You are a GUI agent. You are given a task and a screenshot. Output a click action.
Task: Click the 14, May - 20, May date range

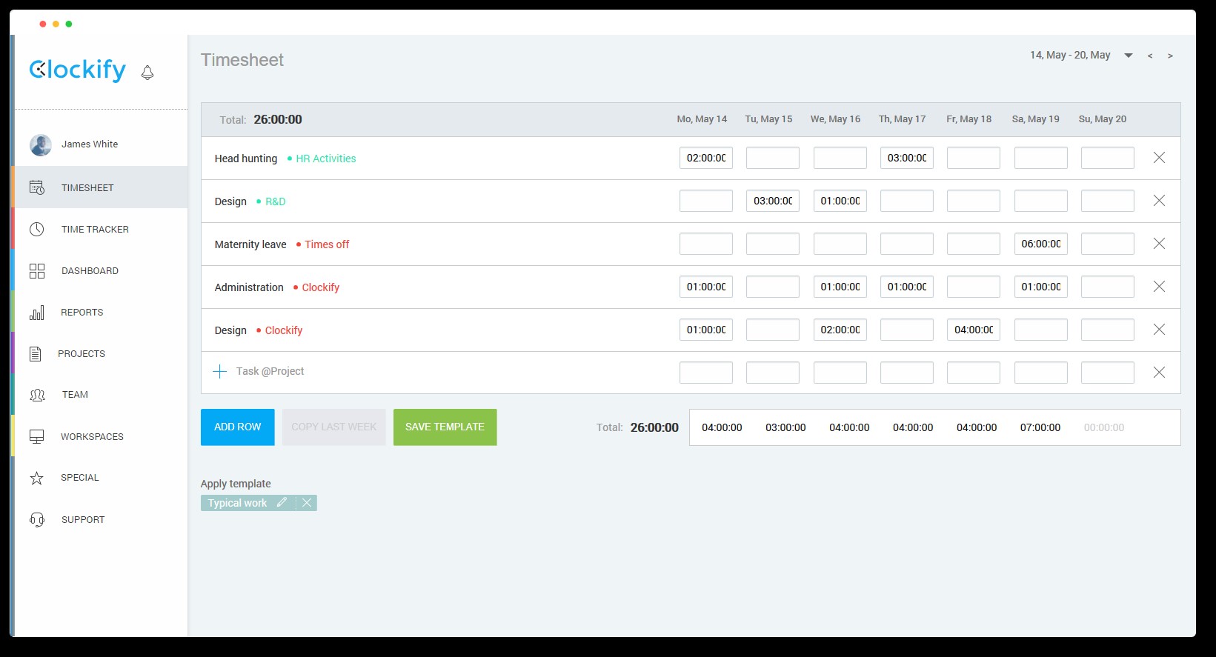(x=1070, y=55)
